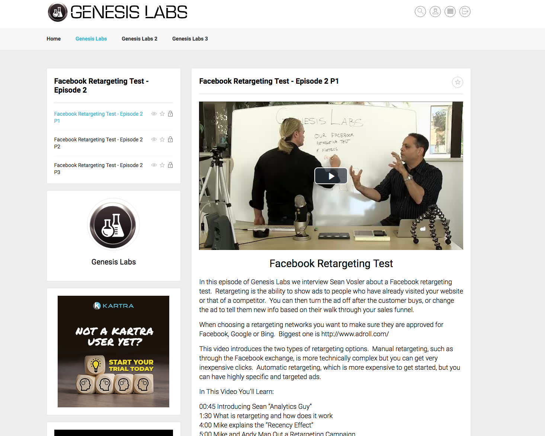Click the lock icon beside Episode 2 P1
The height and width of the screenshot is (436, 545).
(170, 114)
